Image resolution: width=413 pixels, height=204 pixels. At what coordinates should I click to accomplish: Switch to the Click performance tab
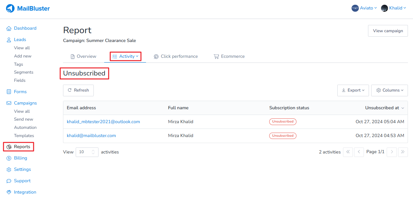pos(175,57)
